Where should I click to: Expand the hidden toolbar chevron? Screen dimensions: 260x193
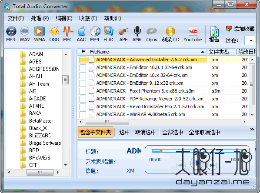coord(252,130)
